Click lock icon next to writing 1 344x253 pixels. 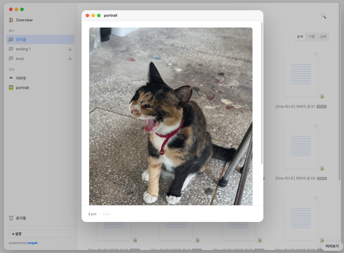click(x=70, y=49)
